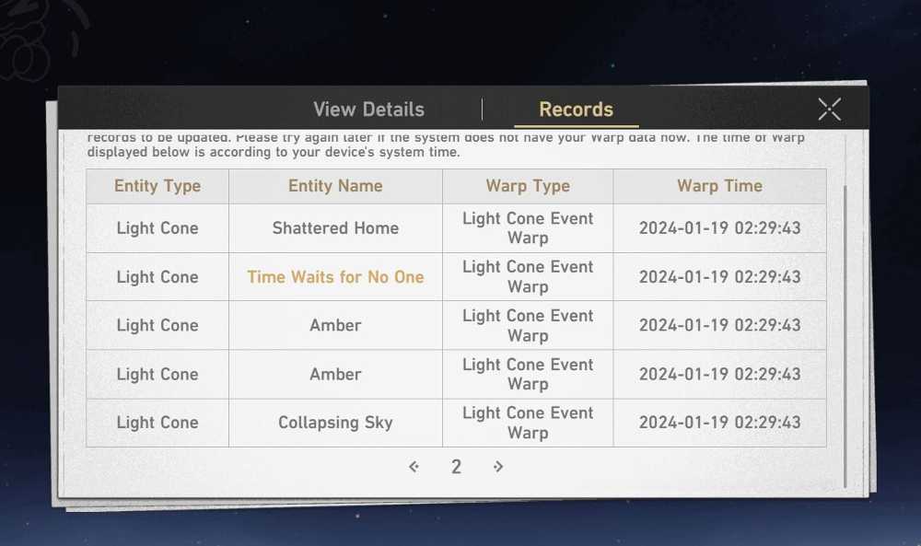Click the Entity Name column header

pyautogui.click(x=335, y=186)
